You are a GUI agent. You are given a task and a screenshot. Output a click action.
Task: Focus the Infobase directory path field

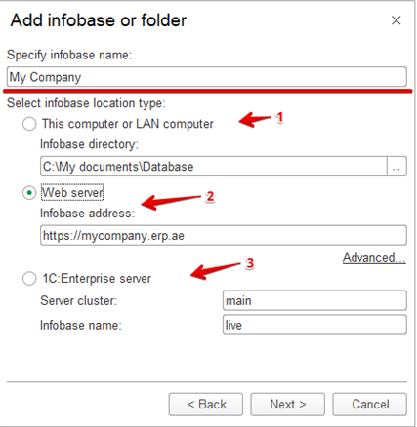click(x=214, y=167)
